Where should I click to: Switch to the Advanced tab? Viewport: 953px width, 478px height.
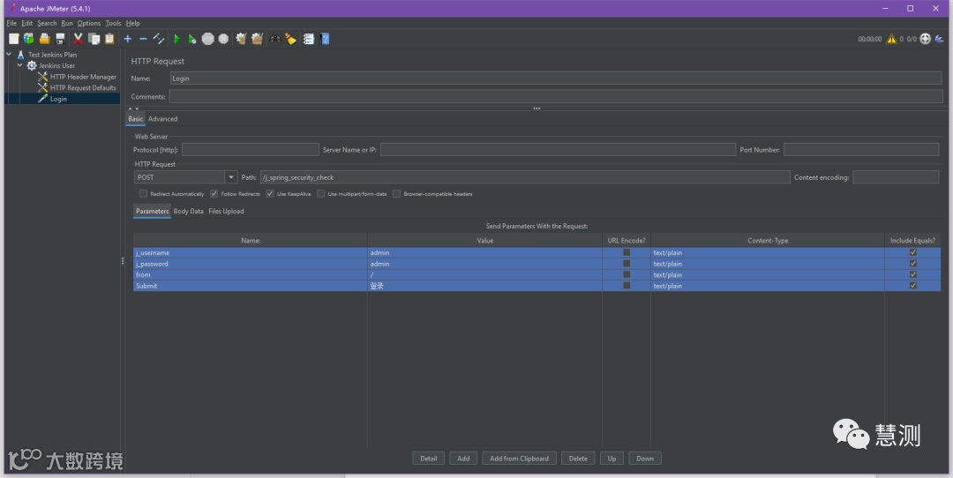click(163, 119)
